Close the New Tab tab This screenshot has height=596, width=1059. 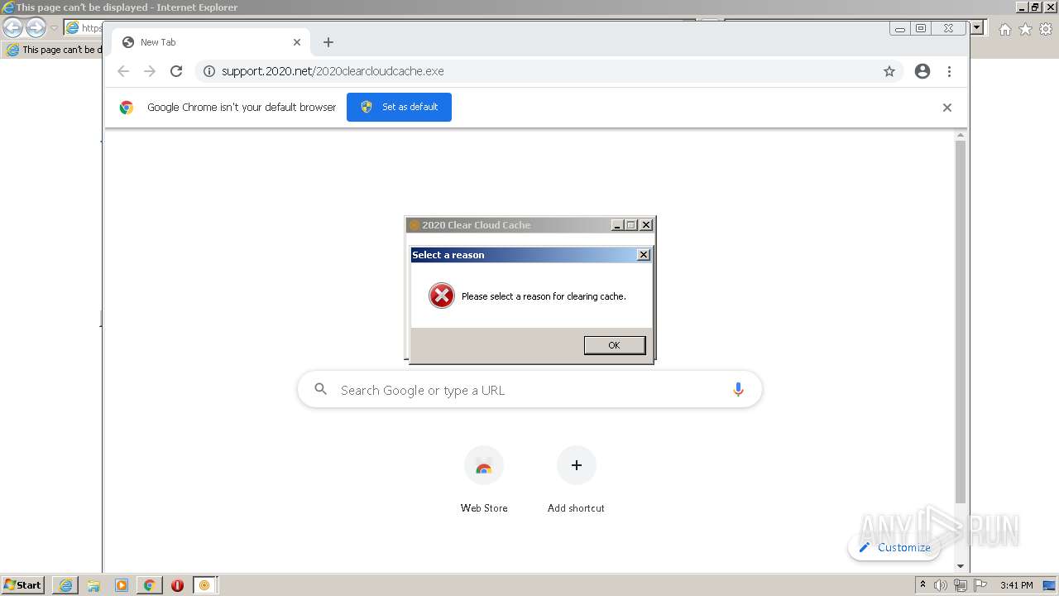(297, 42)
